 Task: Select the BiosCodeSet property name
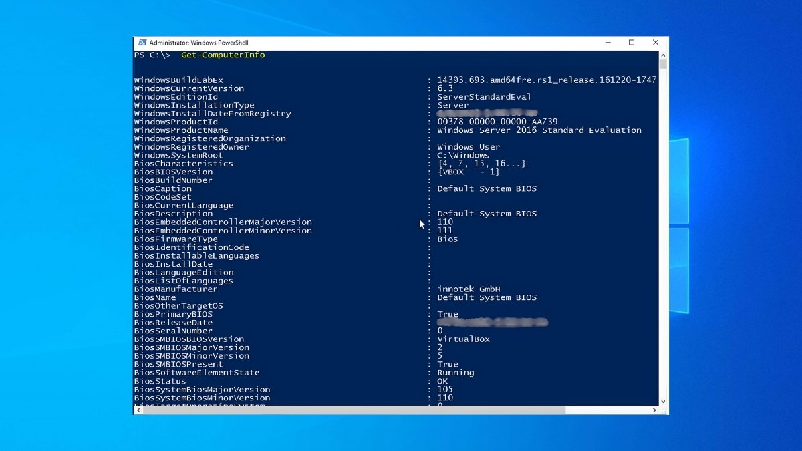(x=163, y=197)
